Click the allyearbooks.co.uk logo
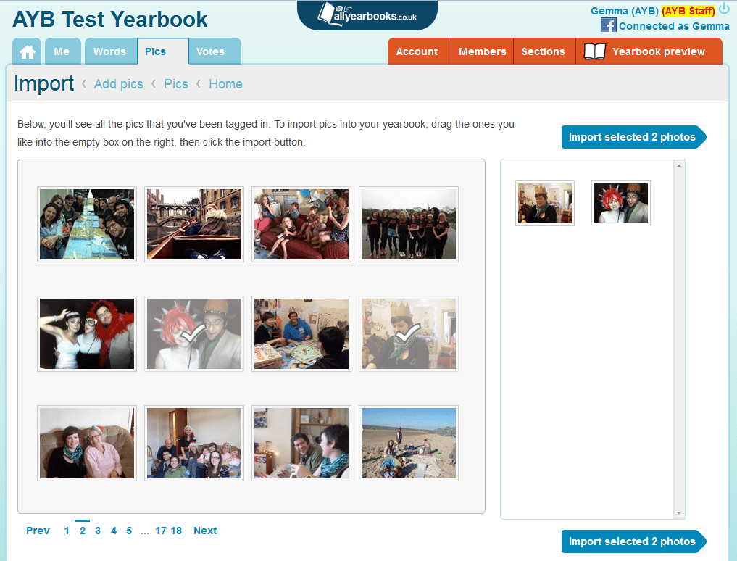737x561 pixels. (x=367, y=14)
